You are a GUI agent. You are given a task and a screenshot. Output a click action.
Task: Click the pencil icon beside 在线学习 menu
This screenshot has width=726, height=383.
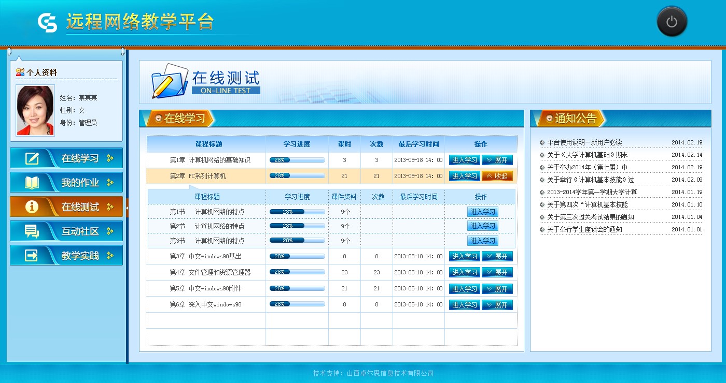point(32,158)
